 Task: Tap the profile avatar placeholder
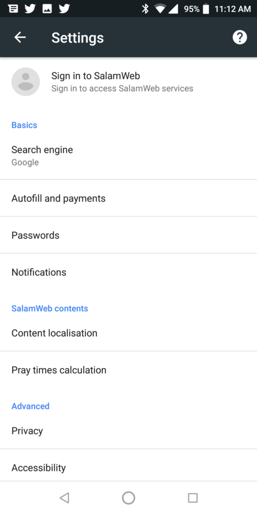pos(26,82)
